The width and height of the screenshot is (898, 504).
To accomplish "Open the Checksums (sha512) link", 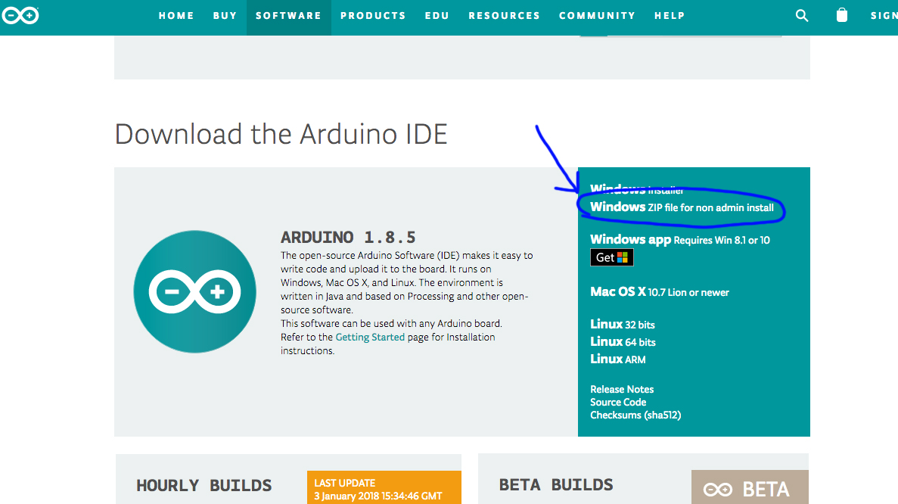I will 635,415.
